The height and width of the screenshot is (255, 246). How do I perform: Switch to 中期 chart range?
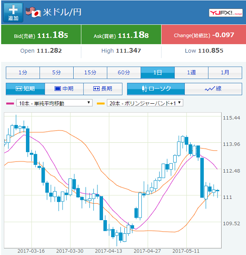(64, 89)
